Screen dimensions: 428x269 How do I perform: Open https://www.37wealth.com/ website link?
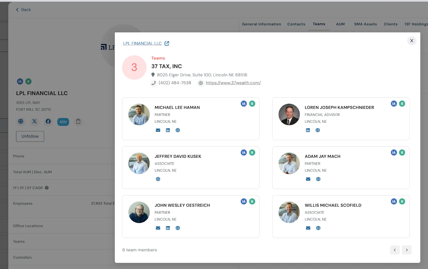click(233, 83)
